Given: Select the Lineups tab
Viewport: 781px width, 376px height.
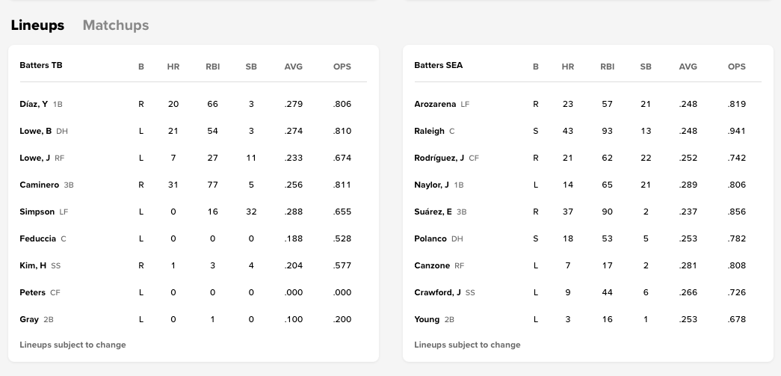Looking at the screenshot, I should click(x=37, y=25).
